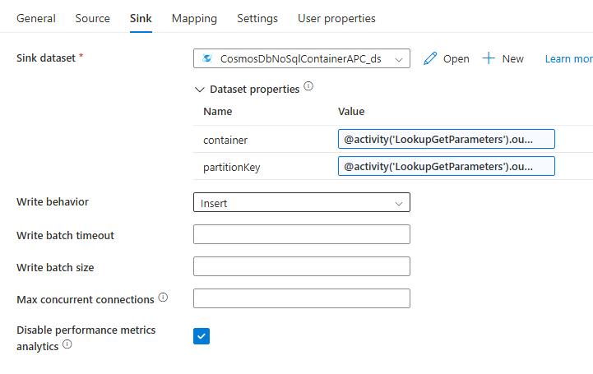593x374 pixels.
Task: Toggle Disable performance metrics analytics checkbox
Action: 202,335
